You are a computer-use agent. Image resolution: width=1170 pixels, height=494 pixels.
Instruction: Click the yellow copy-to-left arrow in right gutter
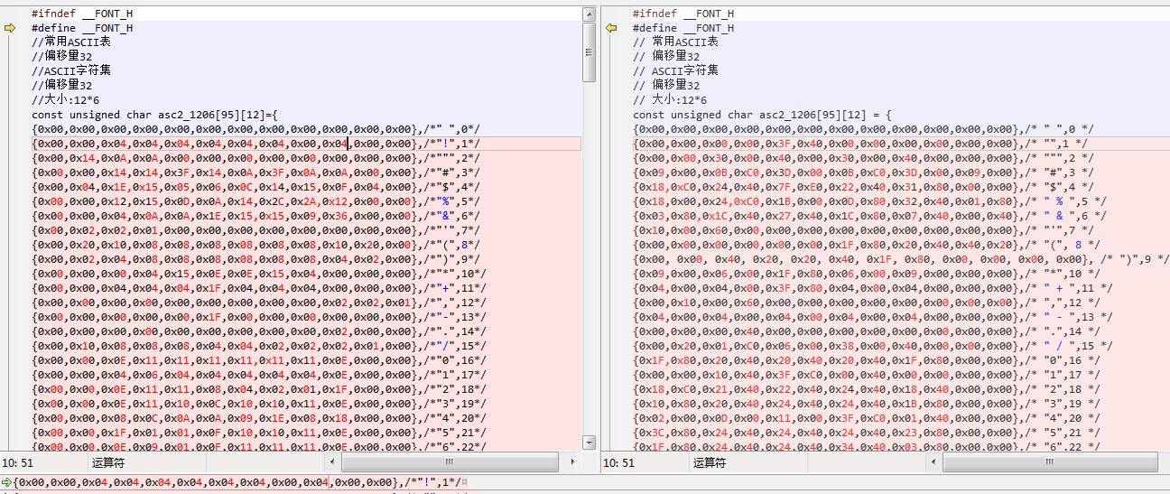611,28
